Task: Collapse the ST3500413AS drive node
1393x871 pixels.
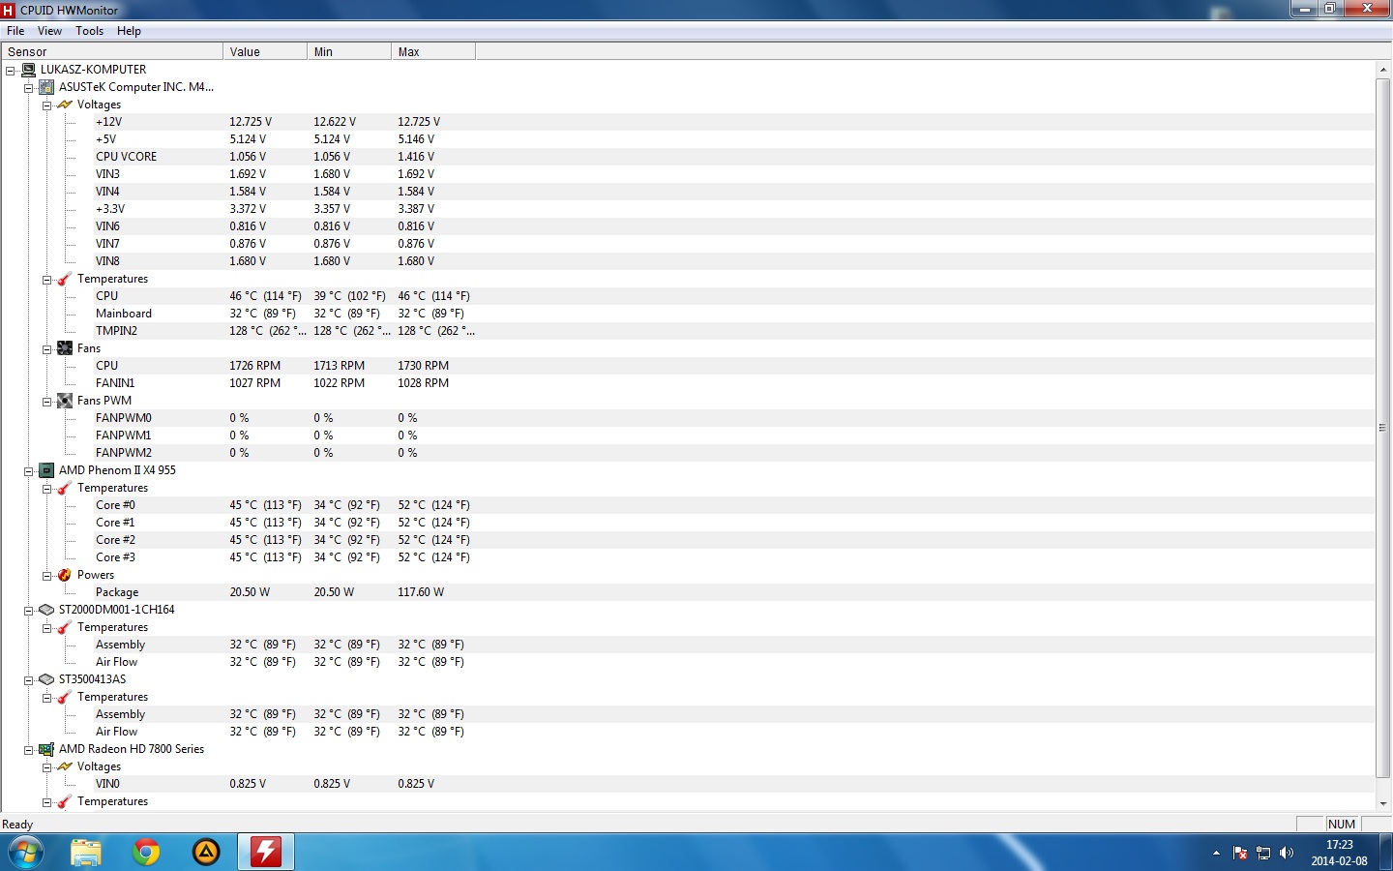Action: (29, 680)
